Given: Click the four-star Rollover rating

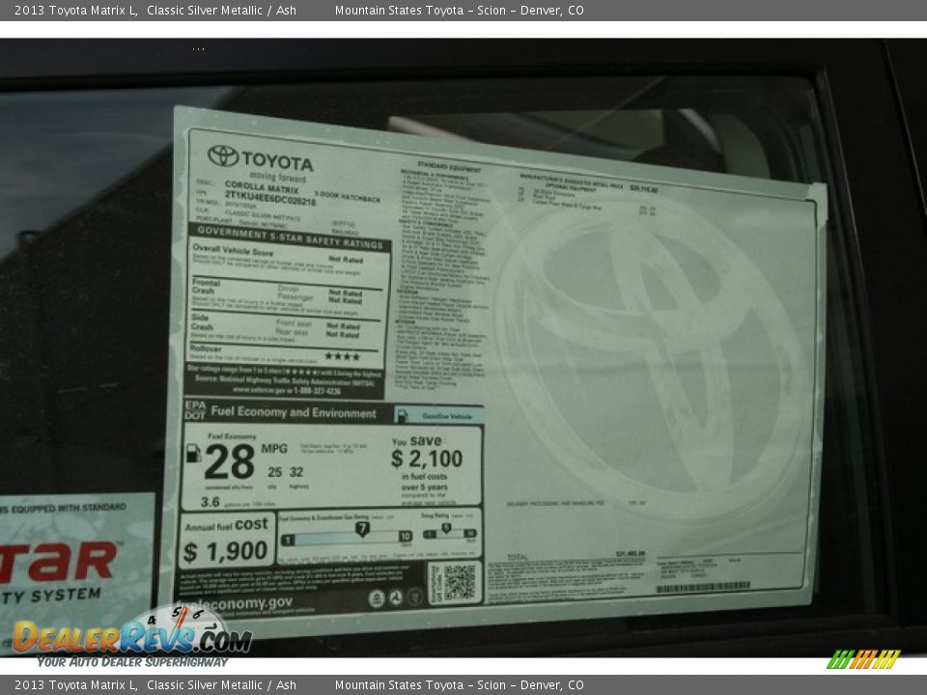Looking at the screenshot, I should coord(342,356).
